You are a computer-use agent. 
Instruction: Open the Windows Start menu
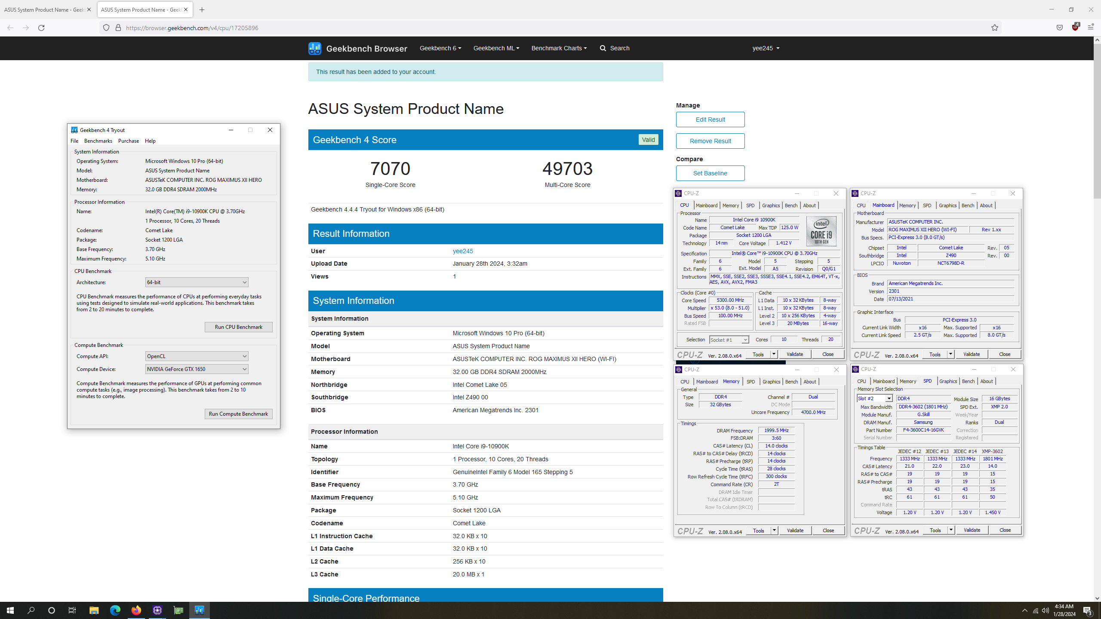(x=10, y=610)
